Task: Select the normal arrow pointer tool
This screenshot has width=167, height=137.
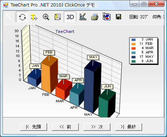Action: (x=8, y=16)
